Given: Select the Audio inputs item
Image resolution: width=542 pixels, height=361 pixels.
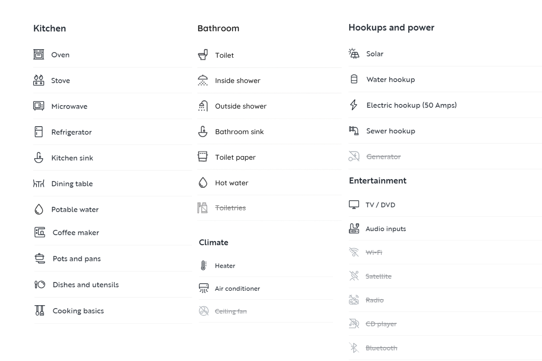Looking at the screenshot, I should (x=377, y=229).
